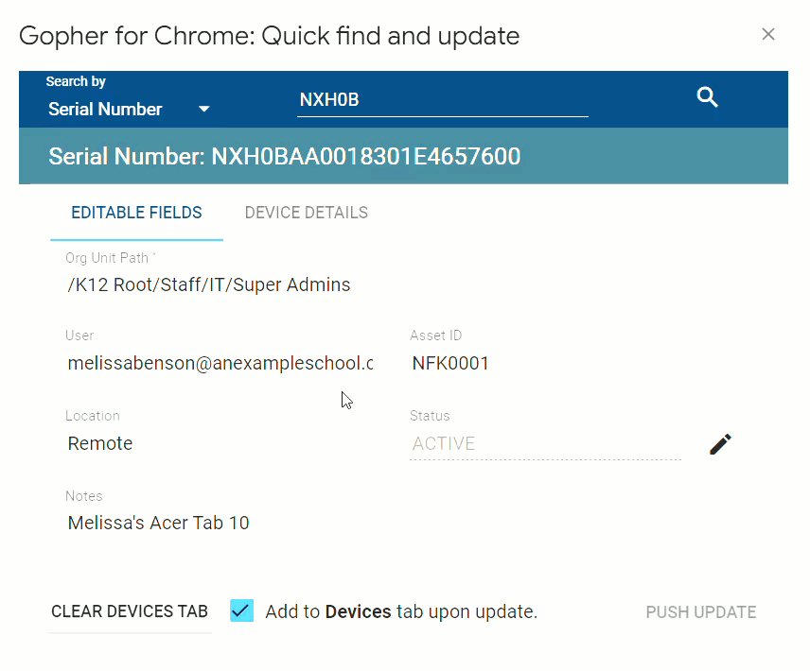Viewport: 810px width, 671px height.
Task: Select the EDITABLE FIELDS tab
Action: pyautogui.click(x=136, y=213)
